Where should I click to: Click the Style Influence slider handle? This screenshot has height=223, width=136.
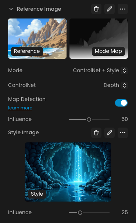80,213
